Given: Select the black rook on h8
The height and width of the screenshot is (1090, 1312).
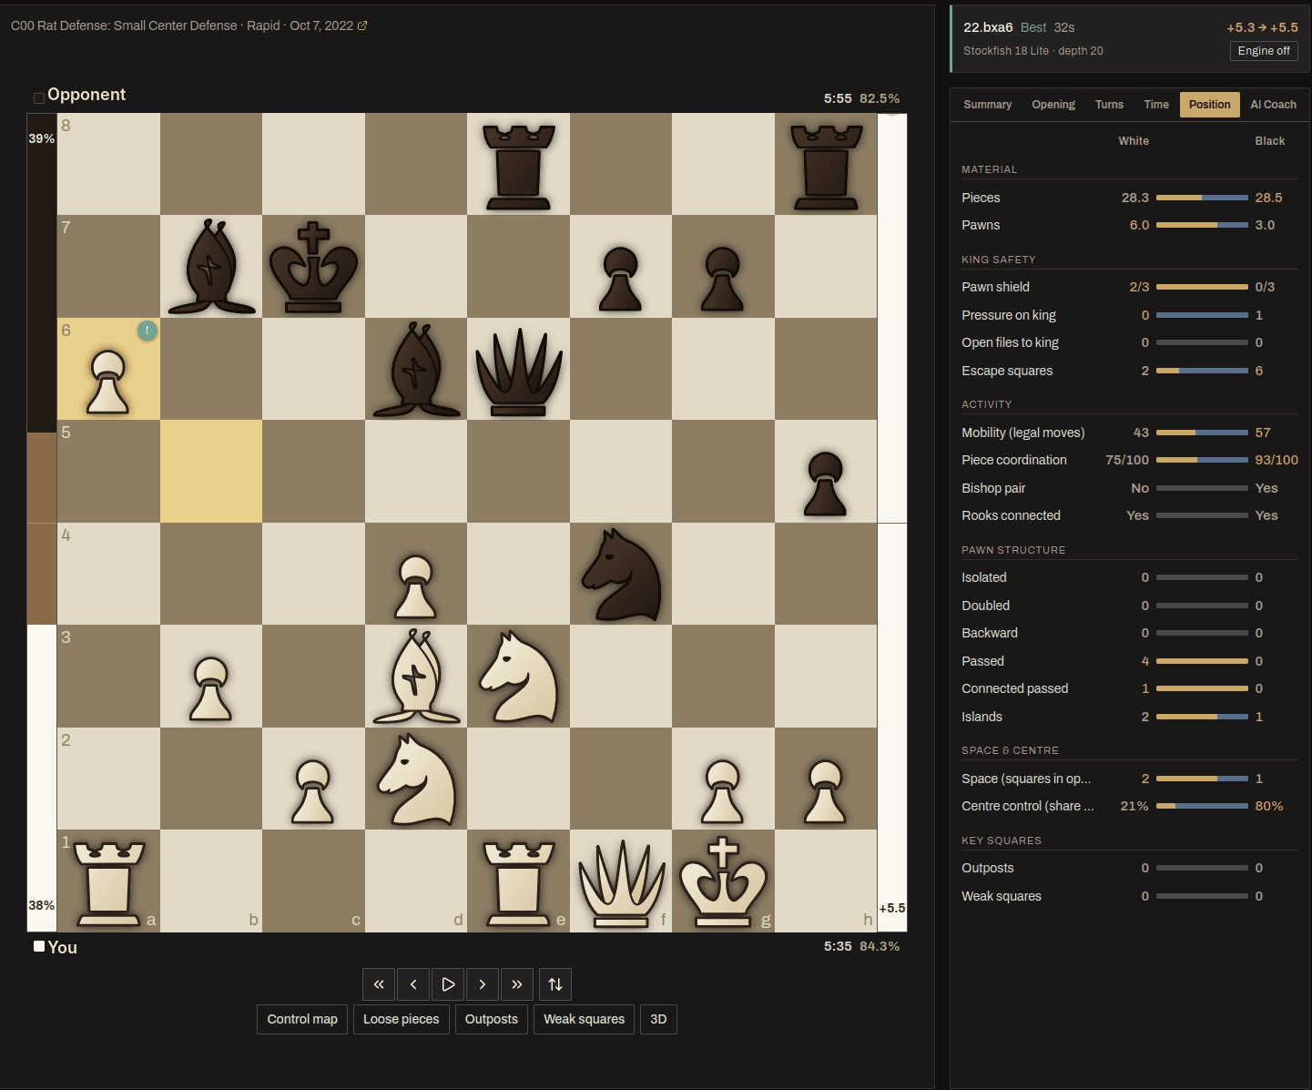Looking at the screenshot, I should [826, 165].
